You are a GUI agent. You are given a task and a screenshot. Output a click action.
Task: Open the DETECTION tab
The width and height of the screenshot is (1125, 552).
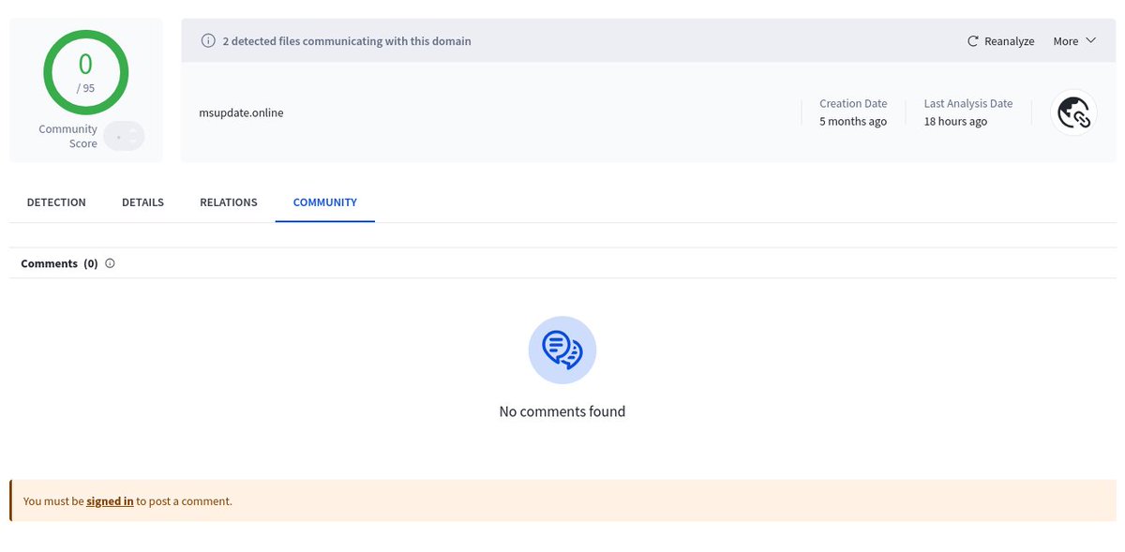point(56,202)
